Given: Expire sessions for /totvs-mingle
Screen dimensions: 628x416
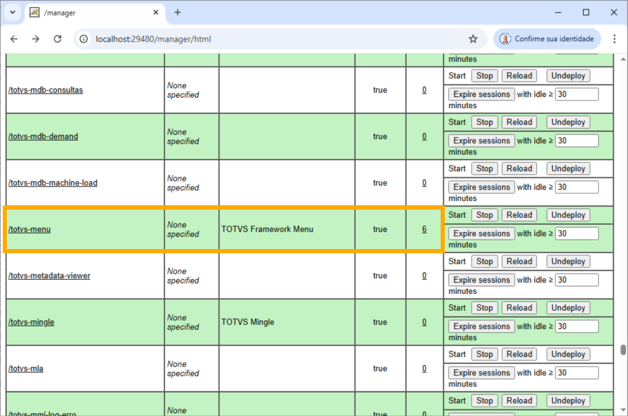Looking at the screenshot, I should [481, 326].
